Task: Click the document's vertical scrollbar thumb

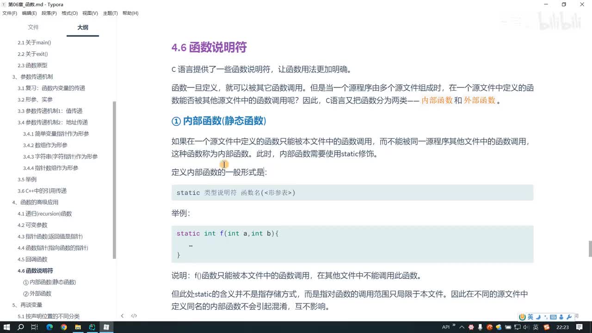Action: pyautogui.click(x=590, y=249)
